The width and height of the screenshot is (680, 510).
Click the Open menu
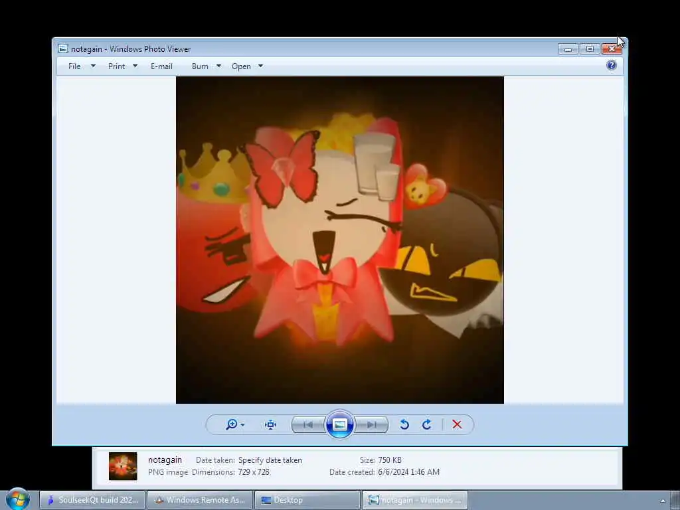tap(241, 66)
